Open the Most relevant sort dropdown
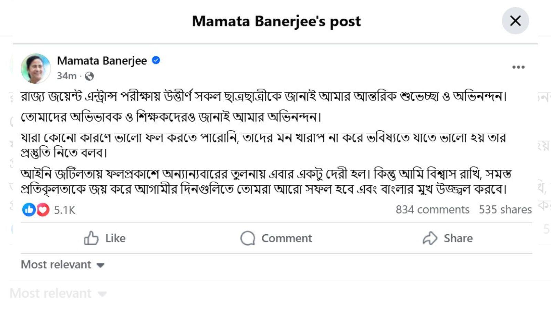The image size is (551, 310). (62, 265)
